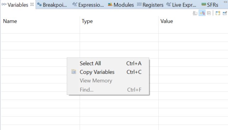Click the Show Type Names icon
The width and height of the screenshot is (228, 130).
pyautogui.click(x=195, y=13)
